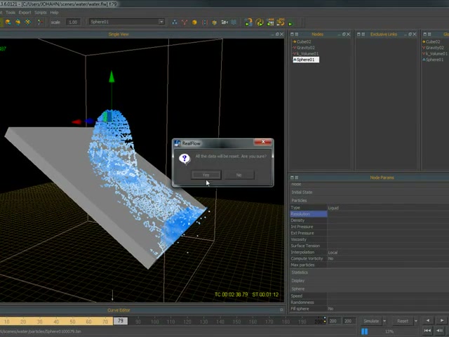Click the Curve Editor panel corner icon
This screenshot has height=337, width=449.
click(281, 310)
